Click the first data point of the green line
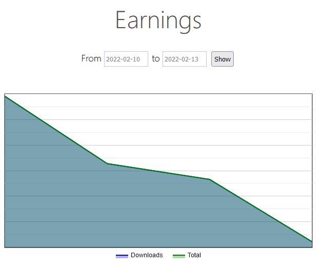The image size is (323, 267). [x=5, y=96]
